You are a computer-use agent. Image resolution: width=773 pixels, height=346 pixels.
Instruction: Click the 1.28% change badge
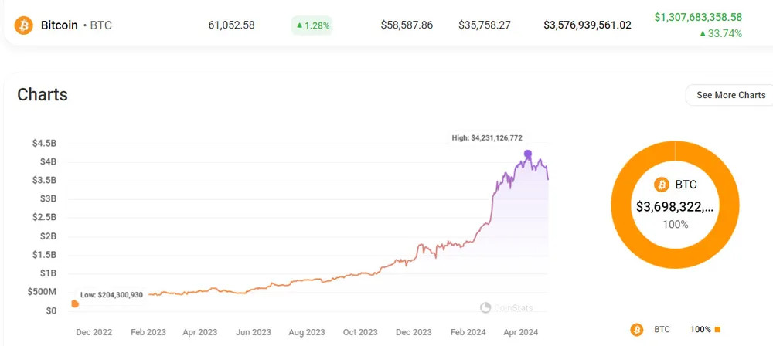click(312, 25)
